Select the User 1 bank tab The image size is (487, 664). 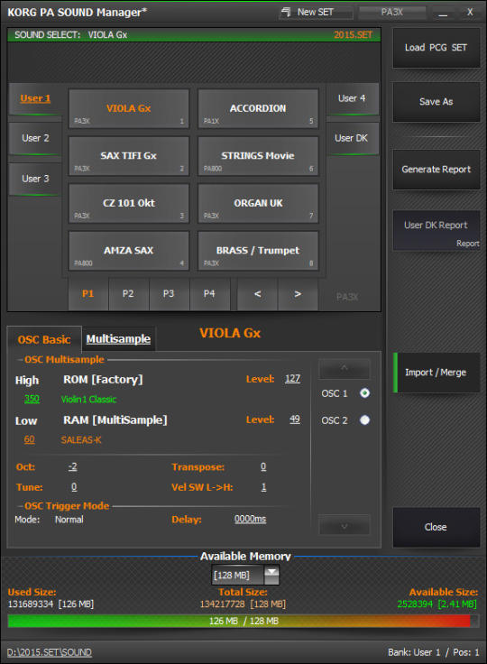click(35, 98)
